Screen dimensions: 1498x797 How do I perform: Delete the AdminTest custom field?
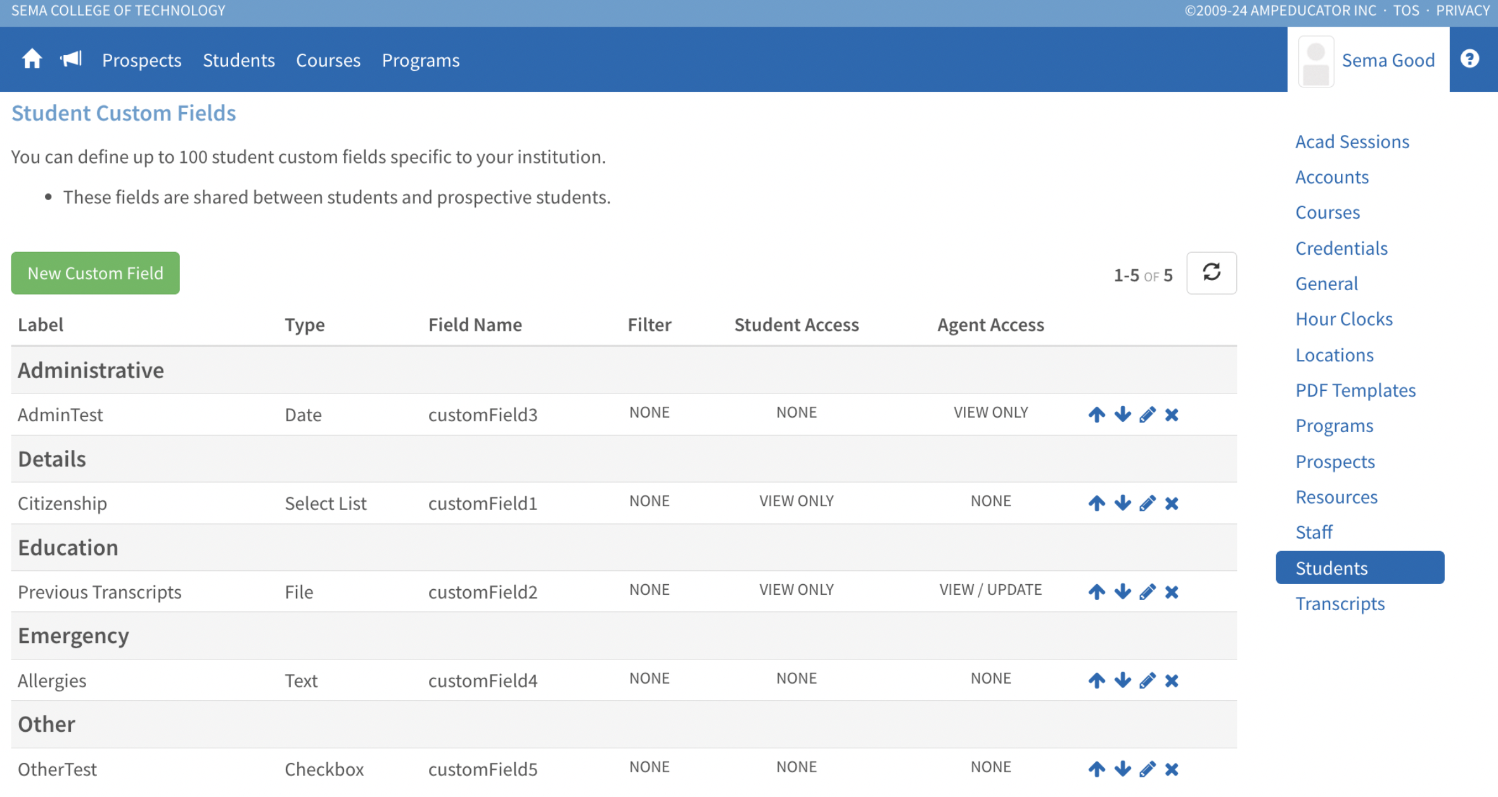pyautogui.click(x=1172, y=414)
